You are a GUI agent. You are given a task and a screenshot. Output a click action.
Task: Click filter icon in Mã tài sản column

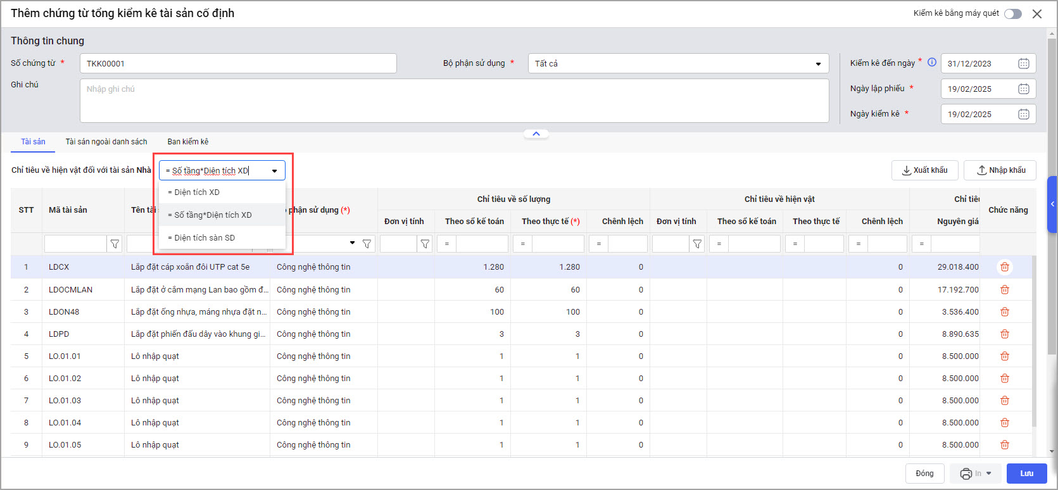[x=115, y=244]
